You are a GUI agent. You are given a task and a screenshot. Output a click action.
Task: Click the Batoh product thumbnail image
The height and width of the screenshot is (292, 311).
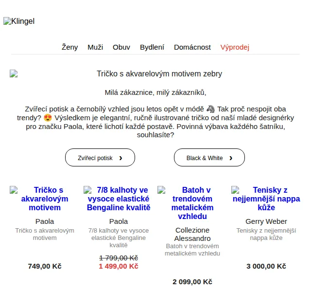pos(161,190)
